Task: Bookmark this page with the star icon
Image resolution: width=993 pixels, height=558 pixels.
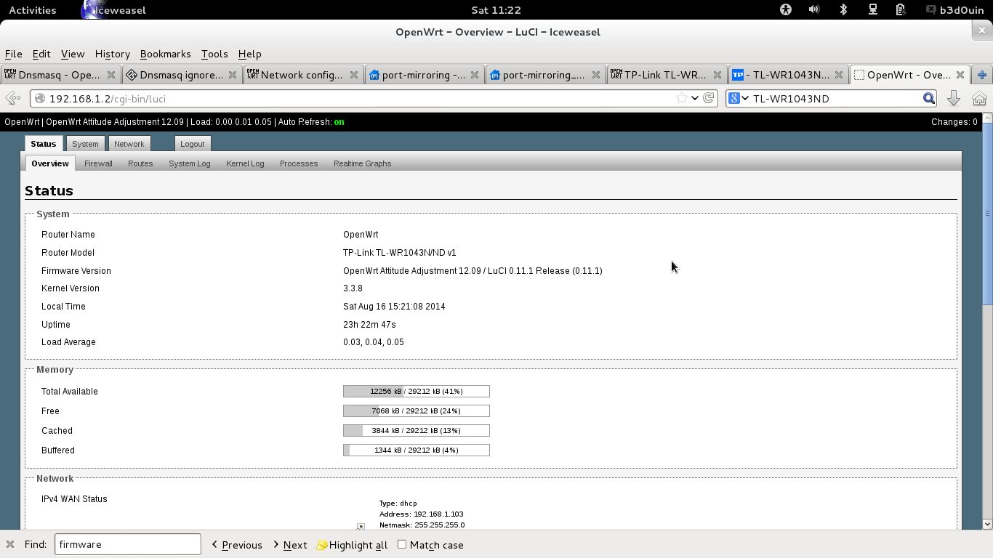Action: [x=681, y=98]
